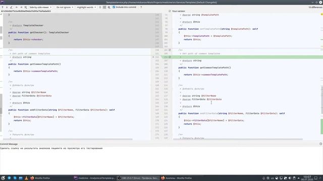Toggle Your version checkbox
This screenshot has width=323, height=181.
[170, 11]
